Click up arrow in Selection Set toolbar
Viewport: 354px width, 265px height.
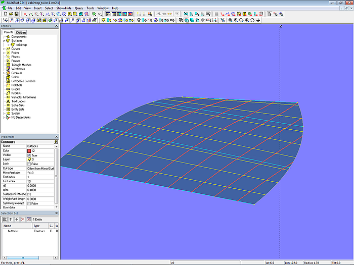[11, 219]
